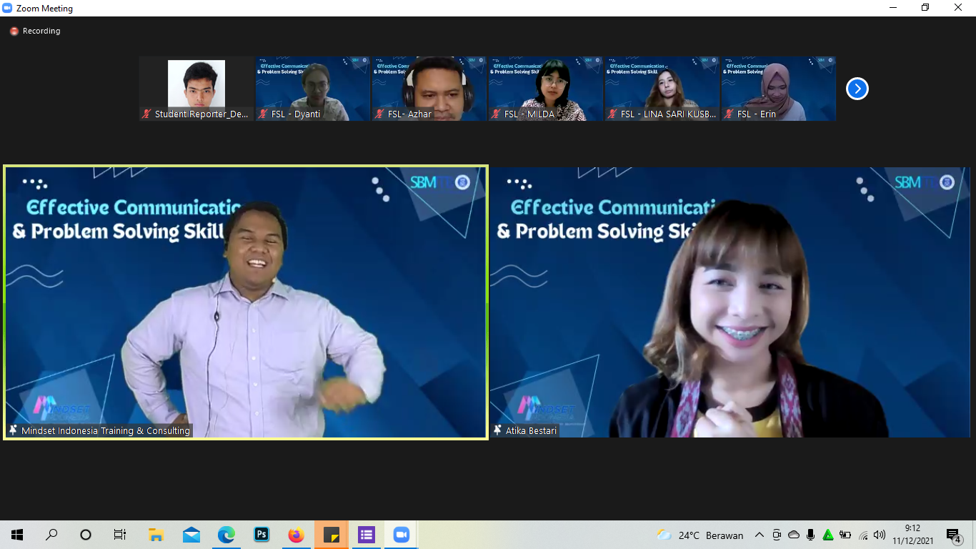This screenshot has height=549, width=976.
Task: Select the Atika Bestari video tile
Action: [729, 302]
